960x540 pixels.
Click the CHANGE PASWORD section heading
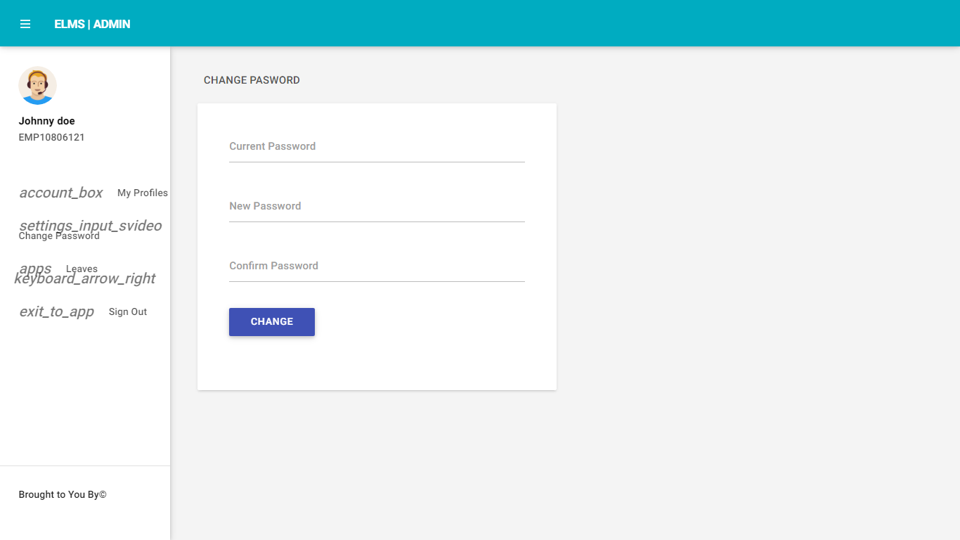pos(251,80)
